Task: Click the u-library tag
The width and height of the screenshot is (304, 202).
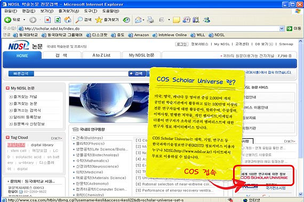Action: [26, 163]
